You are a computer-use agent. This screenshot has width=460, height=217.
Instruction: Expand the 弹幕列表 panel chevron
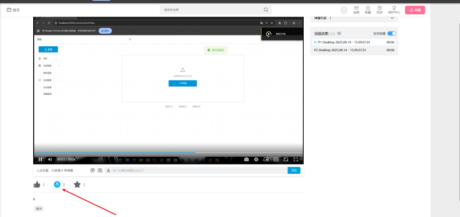[x=392, y=18]
